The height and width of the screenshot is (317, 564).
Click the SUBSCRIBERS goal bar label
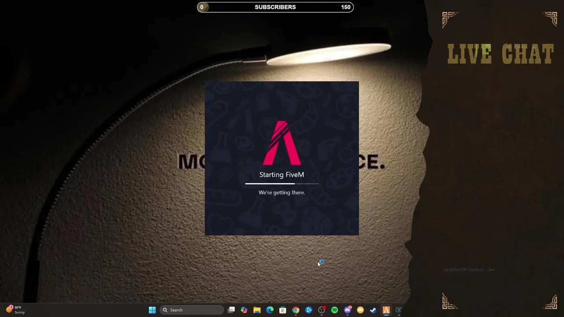pos(275,7)
